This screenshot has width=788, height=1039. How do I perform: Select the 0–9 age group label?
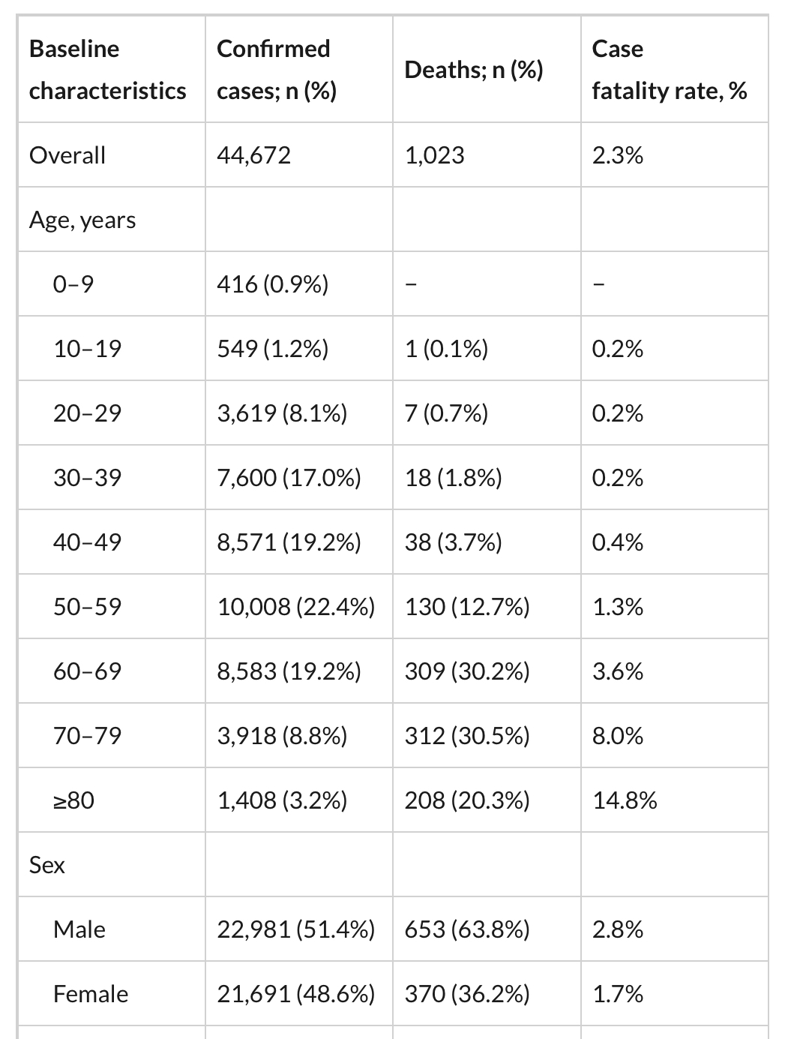click(73, 284)
